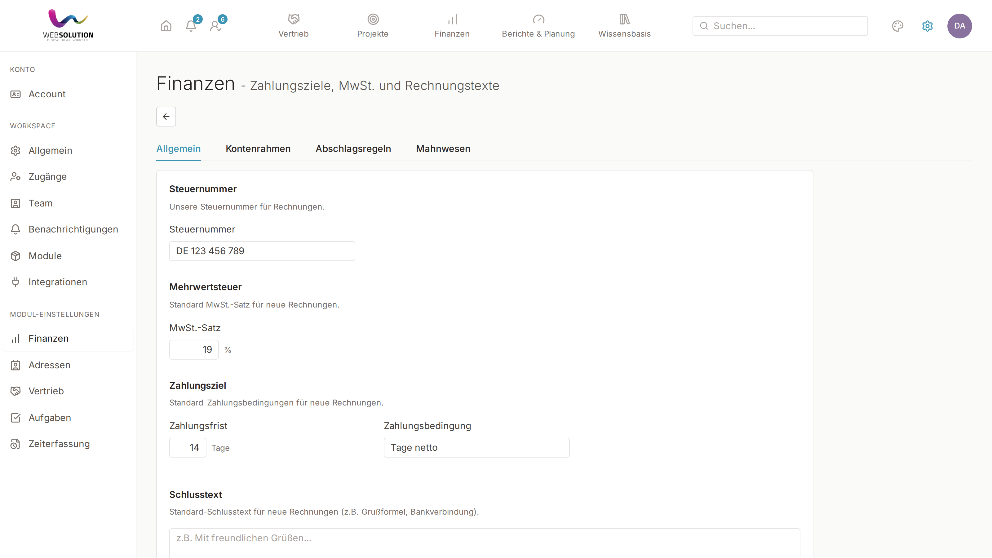Click the Schlusstext text area
Screen dimensions: 992x558
point(485,543)
